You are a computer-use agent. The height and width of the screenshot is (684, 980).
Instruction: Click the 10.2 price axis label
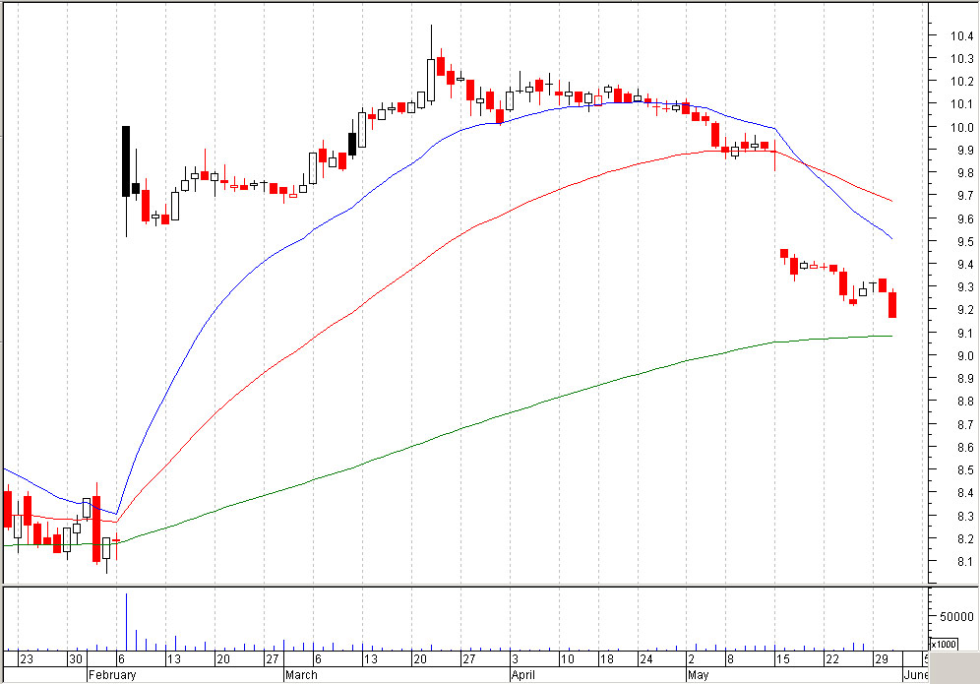tap(962, 82)
